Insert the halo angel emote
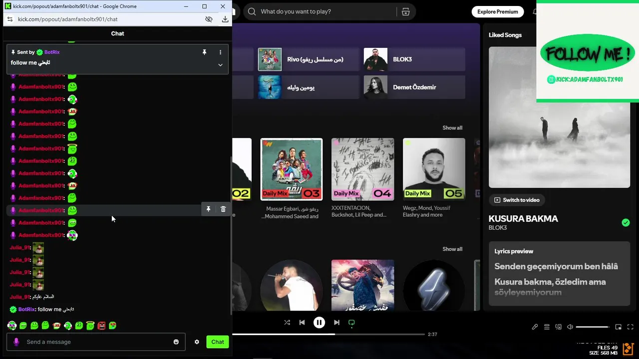Image resolution: width=639 pixels, height=359 pixels. pos(90,326)
